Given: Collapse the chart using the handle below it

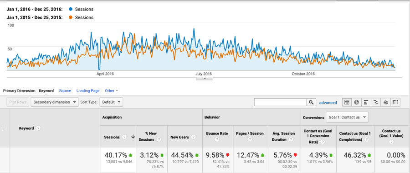Looking at the screenshot, I should (x=205, y=78).
